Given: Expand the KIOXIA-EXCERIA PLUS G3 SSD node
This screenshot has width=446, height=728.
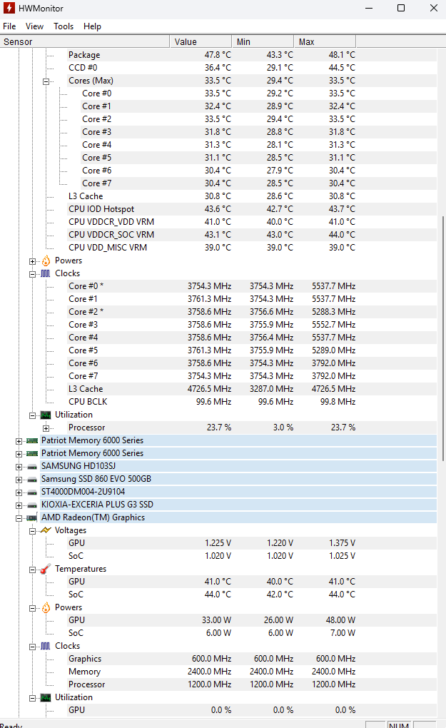Looking at the screenshot, I should click(19, 505).
